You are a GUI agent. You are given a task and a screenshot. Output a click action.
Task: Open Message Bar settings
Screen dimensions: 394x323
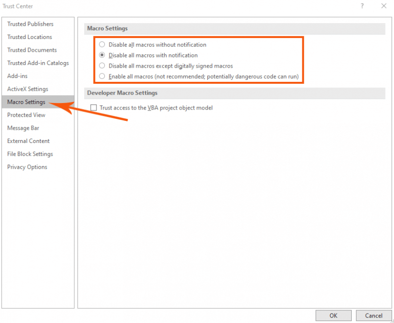[23, 128]
